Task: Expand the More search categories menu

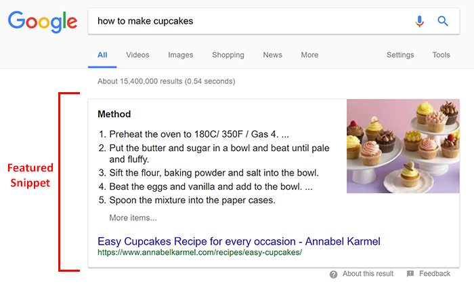Action: pyautogui.click(x=309, y=55)
